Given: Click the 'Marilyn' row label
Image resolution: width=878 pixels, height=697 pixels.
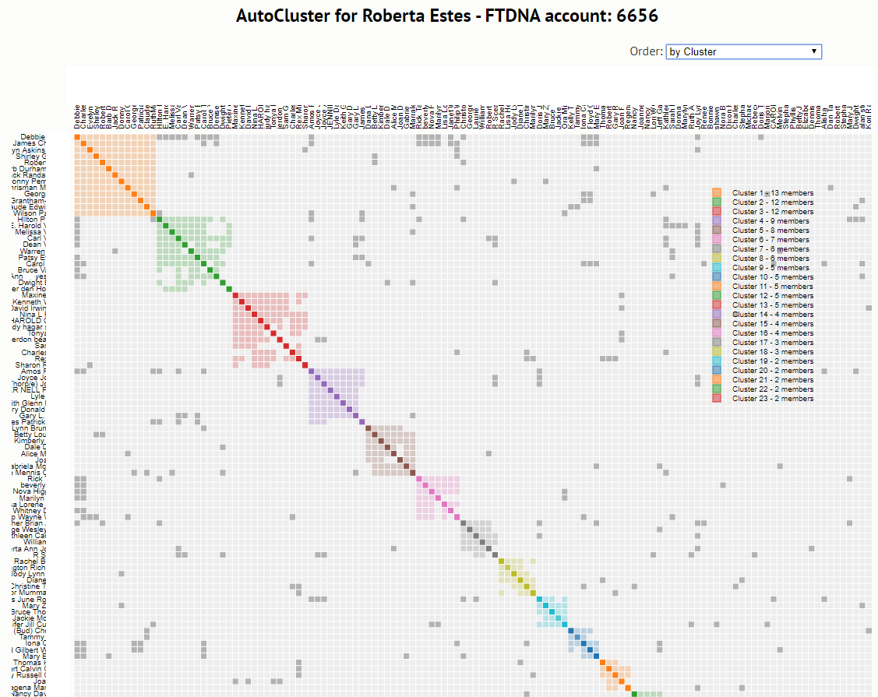Looking at the screenshot, I should click(x=32, y=498).
